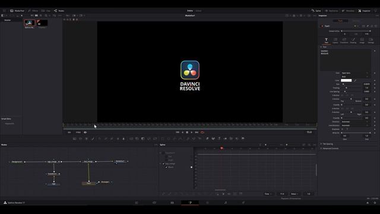Switch to the Deliver page icon
The image size is (380, 214).
243,203
